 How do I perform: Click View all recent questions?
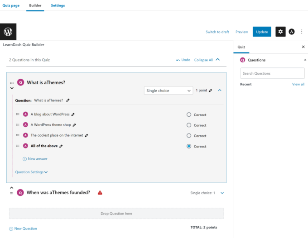pyautogui.click(x=298, y=84)
